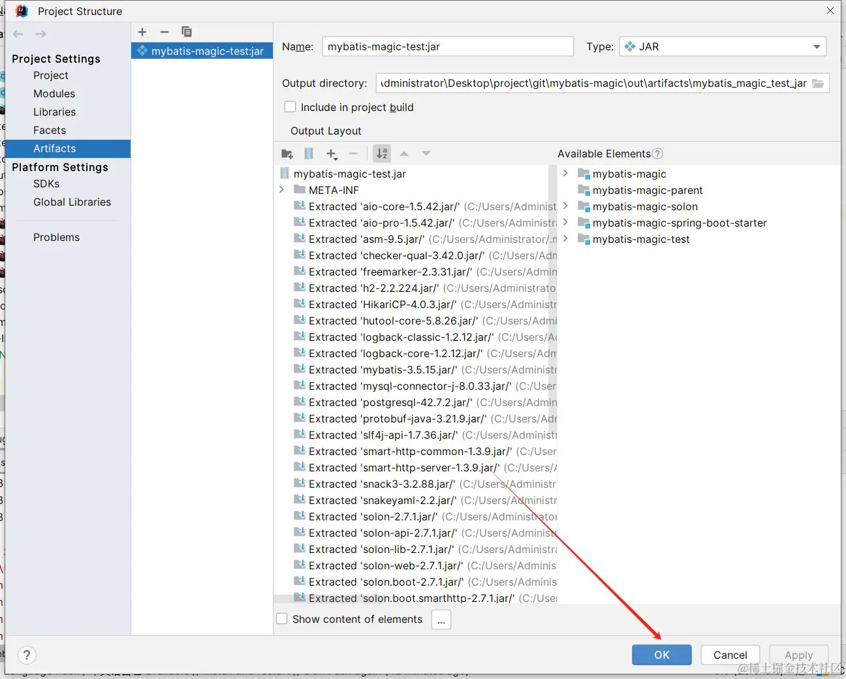Add copy of element to layout
The image size is (846, 679).
click(332, 154)
